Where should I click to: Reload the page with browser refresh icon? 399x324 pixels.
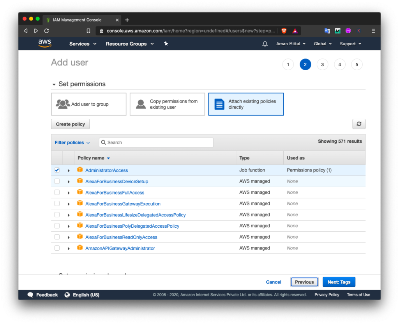(x=46, y=31)
